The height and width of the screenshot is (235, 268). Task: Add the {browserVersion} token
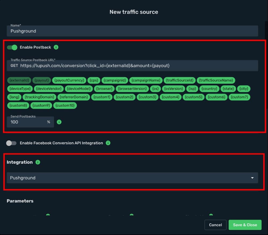(x=132, y=89)
